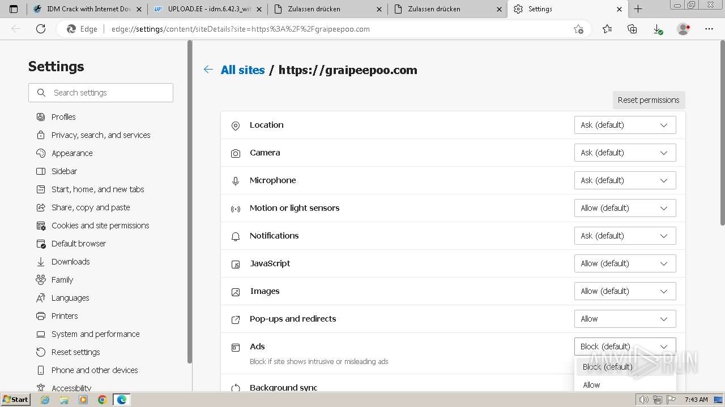Click the sidebar vertical scrollbar
This screenshot has width=725, height=407.
pos(190,202)
